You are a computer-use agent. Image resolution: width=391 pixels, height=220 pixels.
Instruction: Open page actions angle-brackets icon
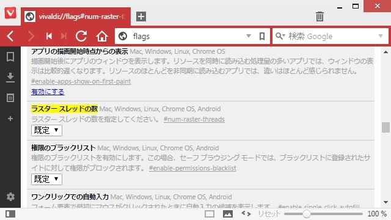246,213
